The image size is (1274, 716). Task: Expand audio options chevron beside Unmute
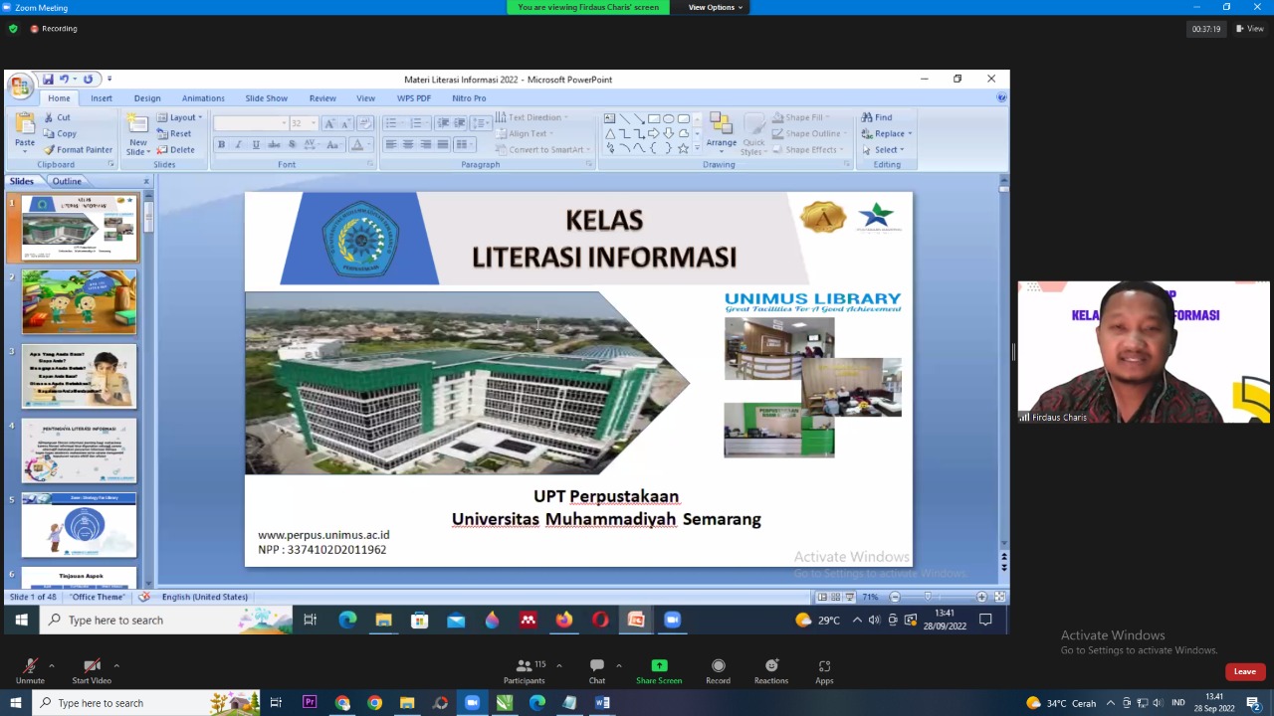pos(51,665)
